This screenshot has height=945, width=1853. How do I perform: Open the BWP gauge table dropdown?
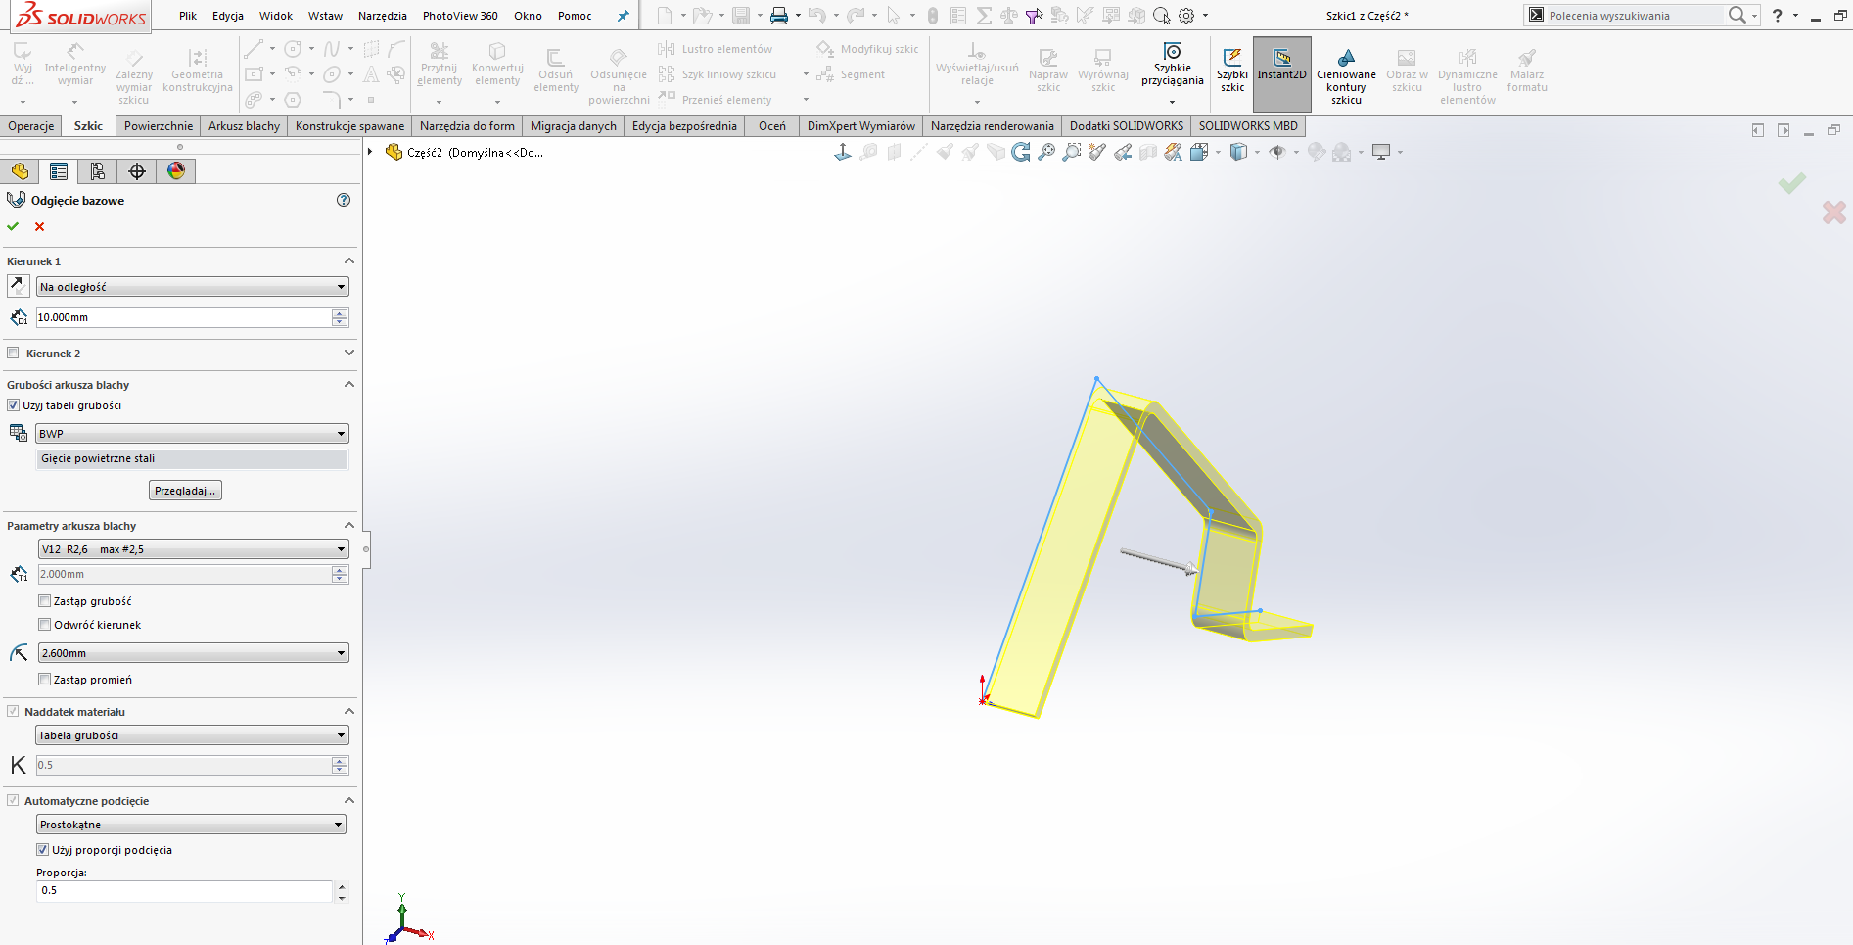(x=192, y=434)
